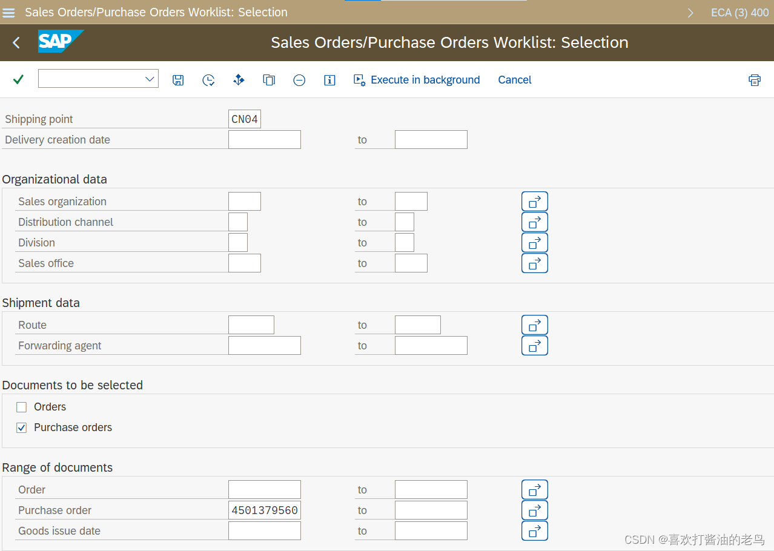Click the information 'i' toolbar icon
Image resolution: width=774 pixels, height=551 pixels.
329,80
